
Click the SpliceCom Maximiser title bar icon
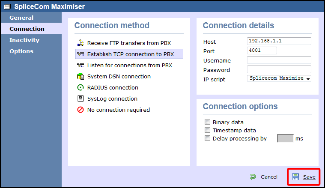(x=7, y=6)
